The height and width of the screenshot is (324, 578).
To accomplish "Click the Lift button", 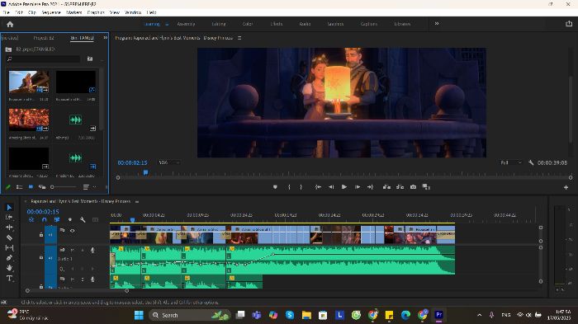I will (386, 187).
